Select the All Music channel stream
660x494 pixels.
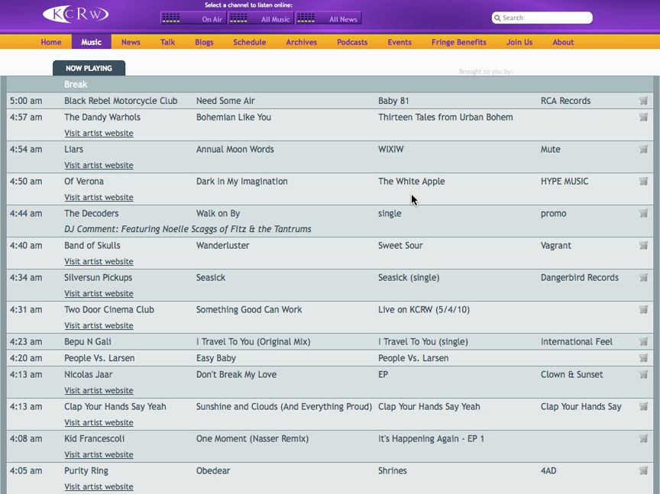[260, 18]
